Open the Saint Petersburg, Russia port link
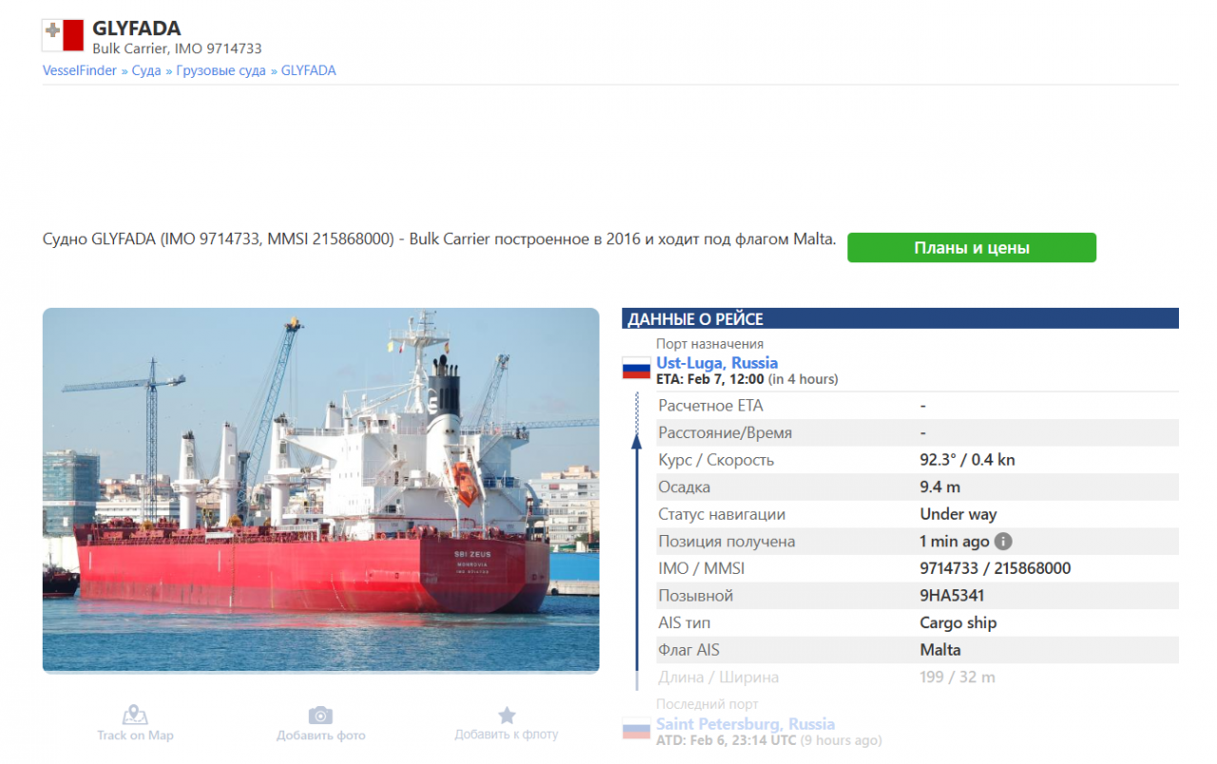The width and height of the screenshot is (1217, 764). pyautogui.click(x=745, y=724)
